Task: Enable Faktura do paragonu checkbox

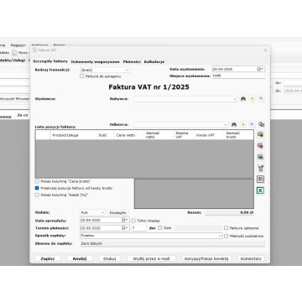Action: point(82,76)
